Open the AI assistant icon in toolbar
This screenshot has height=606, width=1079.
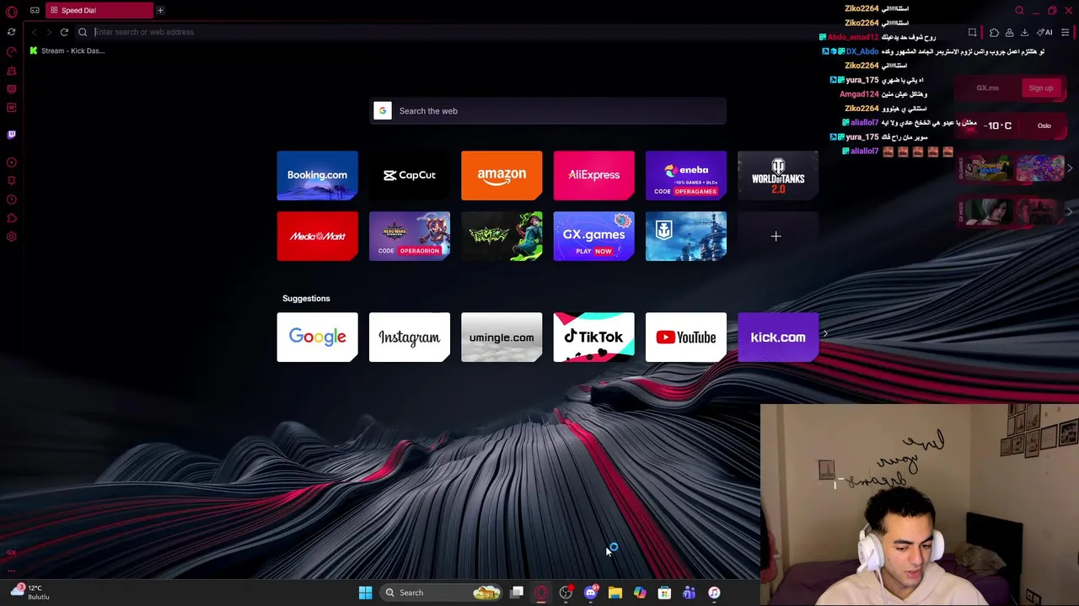(x=1044, y=32)
